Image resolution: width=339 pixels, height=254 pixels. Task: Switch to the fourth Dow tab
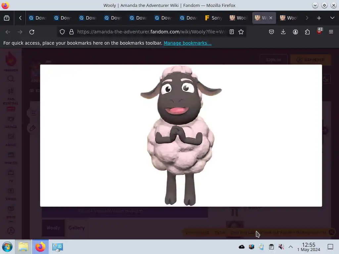tap(113, 18)
